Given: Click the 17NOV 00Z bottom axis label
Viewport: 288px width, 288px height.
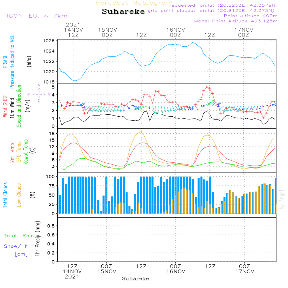Looking at the screenshot, I should point(244,269).
